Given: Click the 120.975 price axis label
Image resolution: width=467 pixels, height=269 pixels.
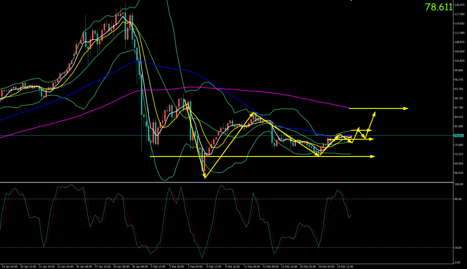Looking at the screenshot, I should point(460,5).
